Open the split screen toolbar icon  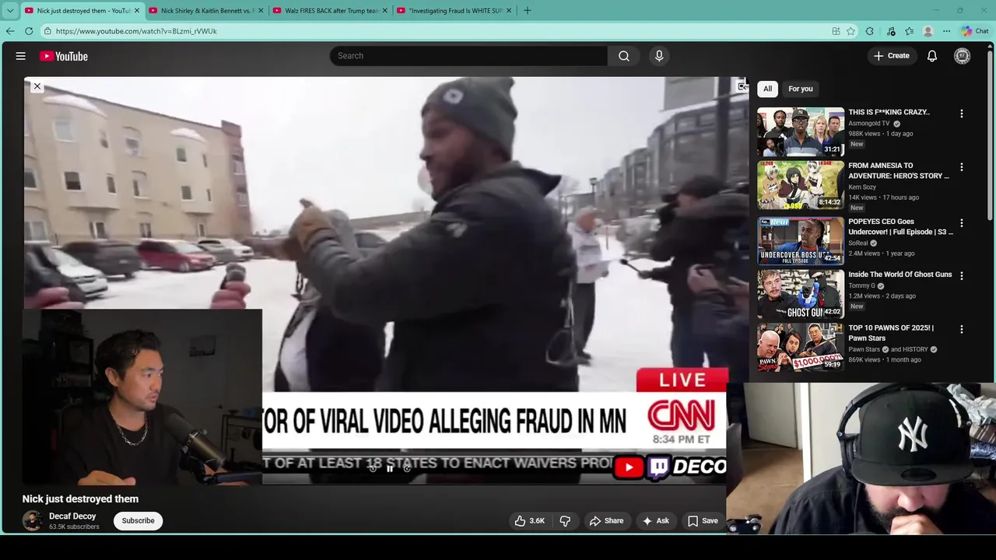pyautogui.click(x=836, y=31)
